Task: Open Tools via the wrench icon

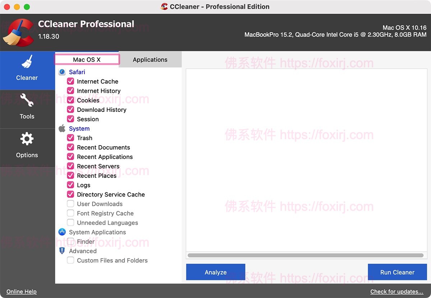Action: (27, 101)
